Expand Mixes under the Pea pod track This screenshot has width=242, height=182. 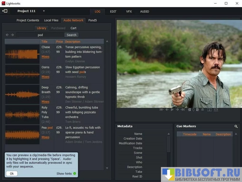tap(45, 137)
